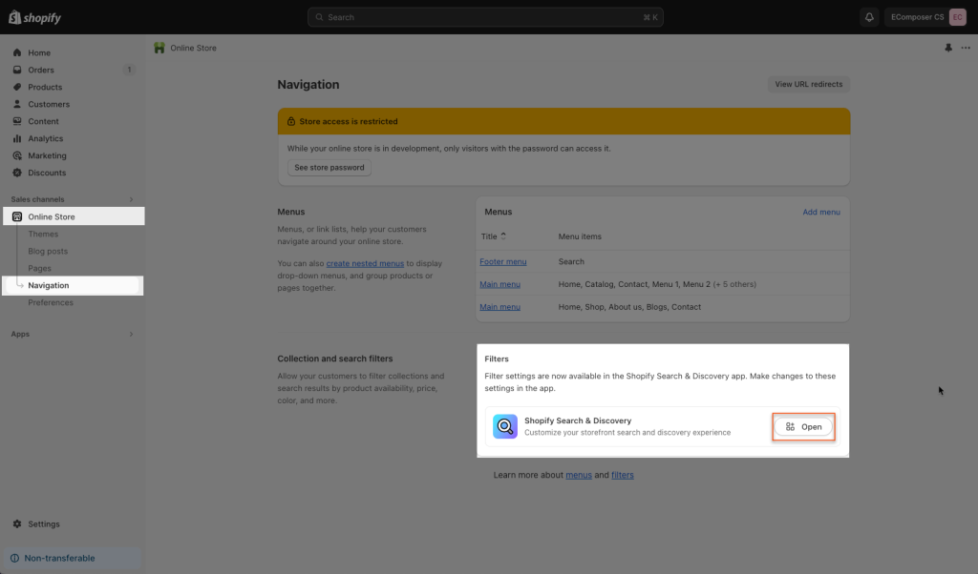Click the search magnifier icon

coord(319,17)
